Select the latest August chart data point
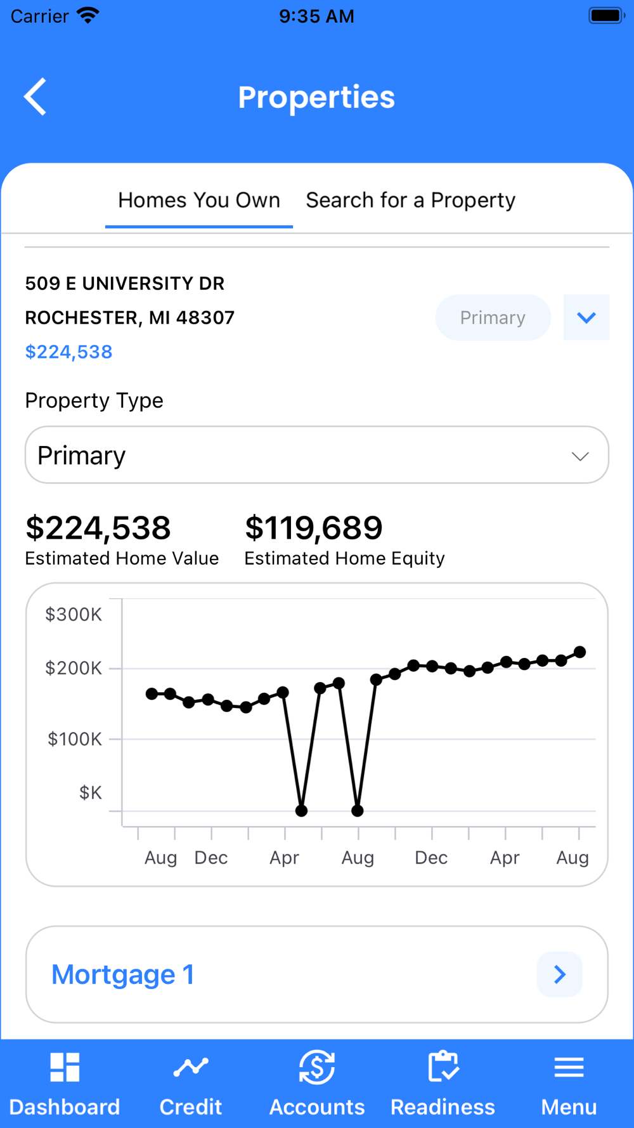Screen dimensions: 634x1128 pyautogui.click(x=579, y=652)
